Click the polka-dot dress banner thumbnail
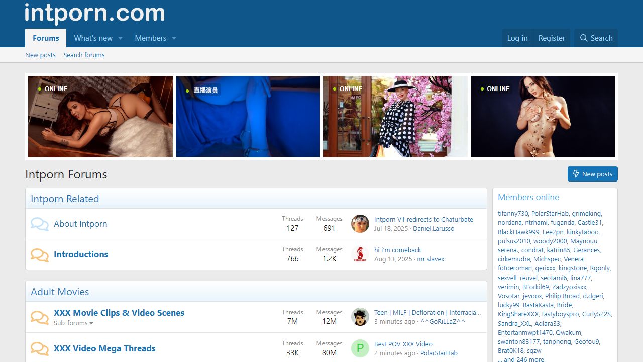Screen dimensions: 643x362 pyautogui.click(x=395, y=117)
